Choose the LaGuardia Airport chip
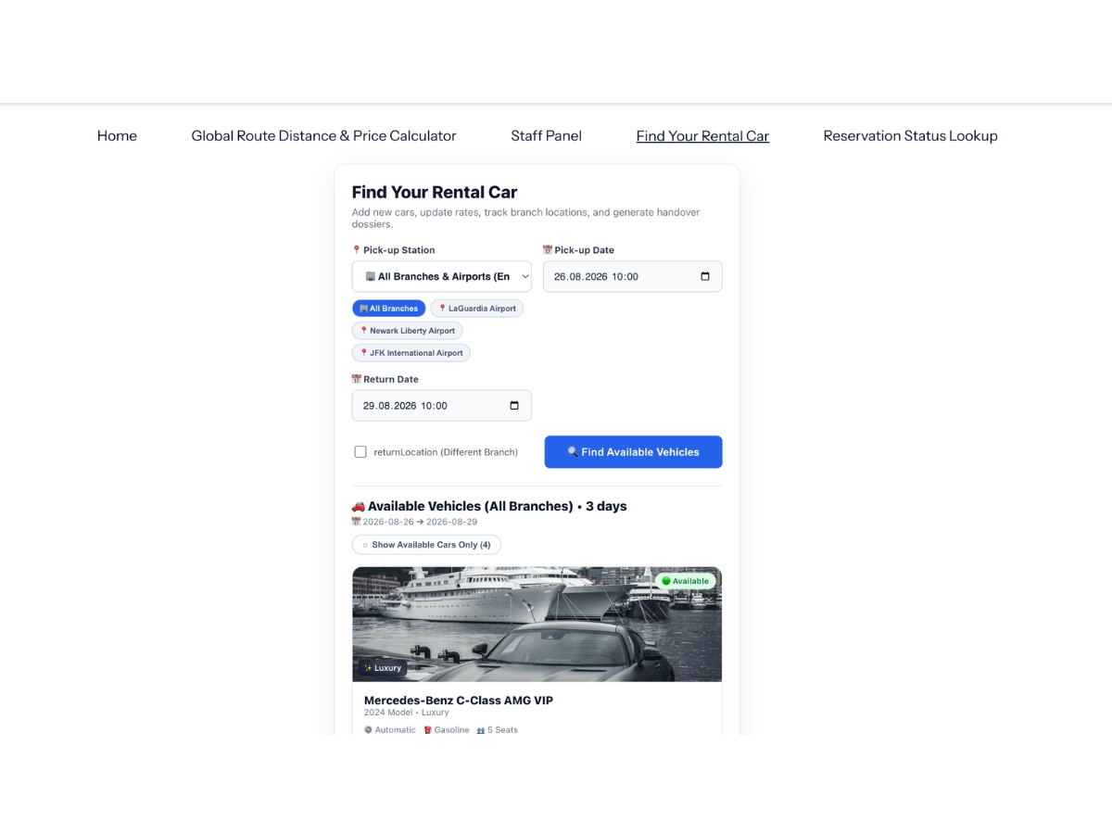 (477, 309)
